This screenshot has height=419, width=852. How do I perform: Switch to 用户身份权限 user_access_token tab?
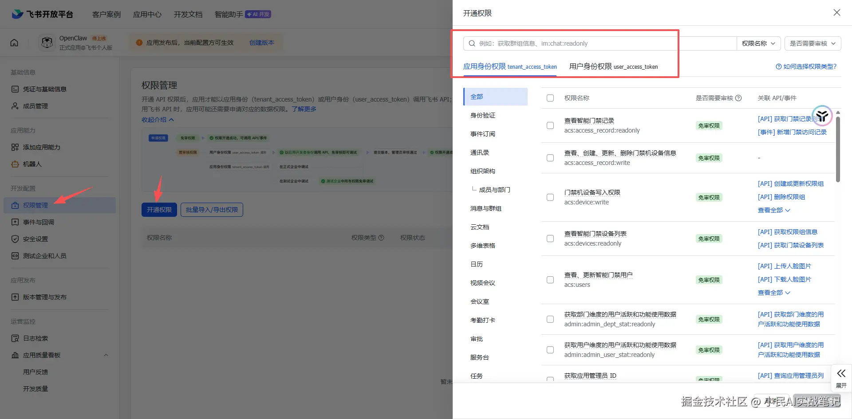tap(613, 67)
